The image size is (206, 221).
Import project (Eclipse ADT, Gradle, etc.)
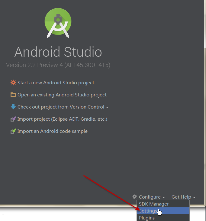(x=62, y=119)
